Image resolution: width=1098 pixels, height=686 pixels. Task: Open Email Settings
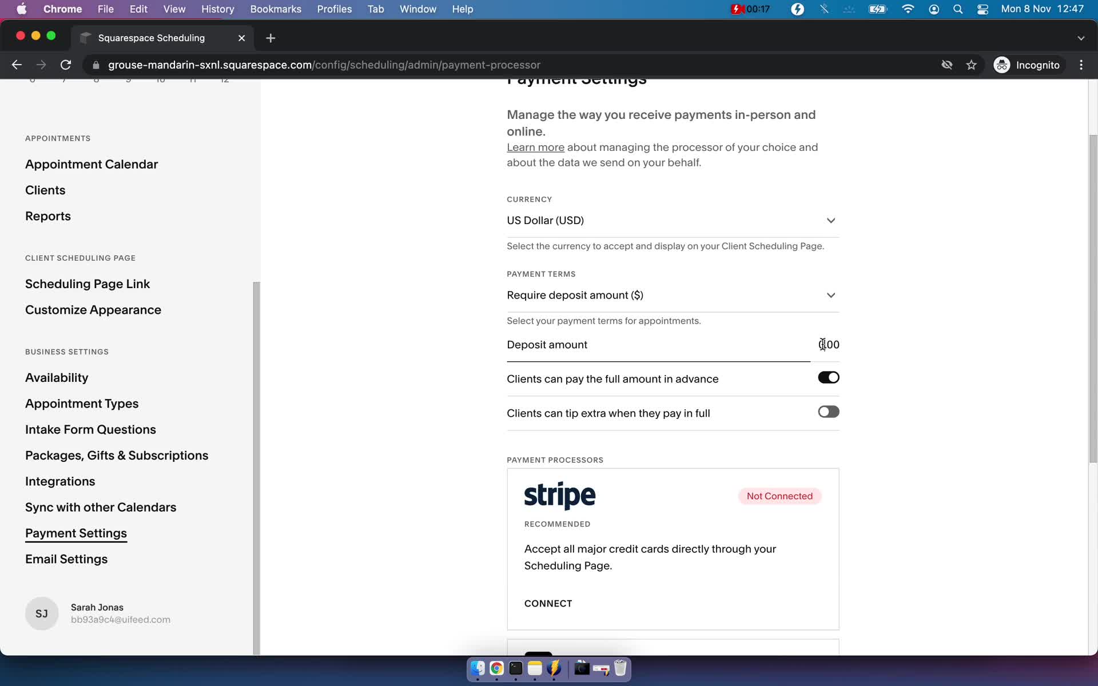coord(66,559)
